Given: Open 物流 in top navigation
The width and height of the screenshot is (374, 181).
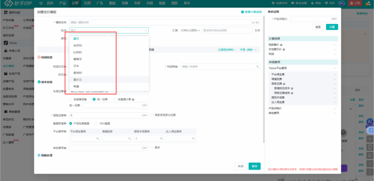Looking at the screenshot, I should point(162,3).
